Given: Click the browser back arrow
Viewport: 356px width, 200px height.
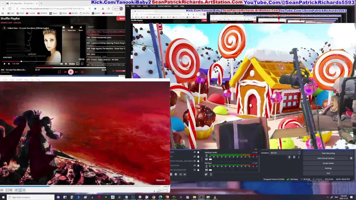Looking at the screenshot, I should tap(3, 9).
